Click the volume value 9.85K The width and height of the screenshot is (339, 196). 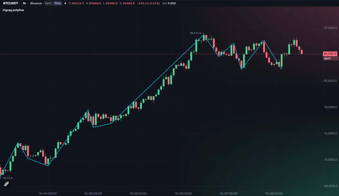pyautogui.click(x=172, y=3)
